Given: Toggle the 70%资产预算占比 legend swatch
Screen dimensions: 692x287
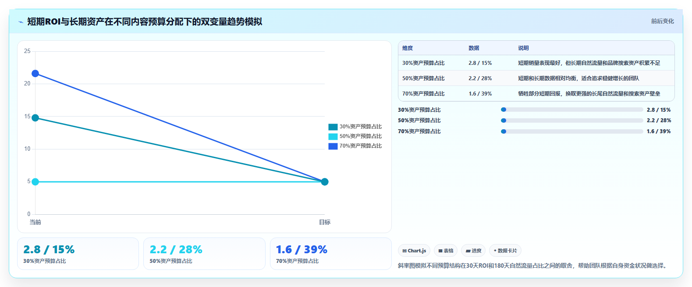Looking at the screenshot, I should click(333, 146).
